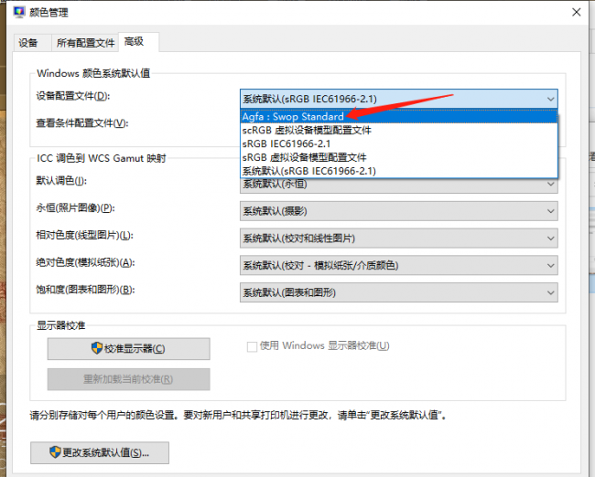Image resolution: width=595 pixels, height=477 pixels.
Task: Select sRGB 虚拟设备模型配置文件 option
Action: [x=399, y=157]
